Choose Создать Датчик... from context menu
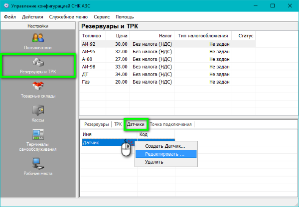 [165, 146]
